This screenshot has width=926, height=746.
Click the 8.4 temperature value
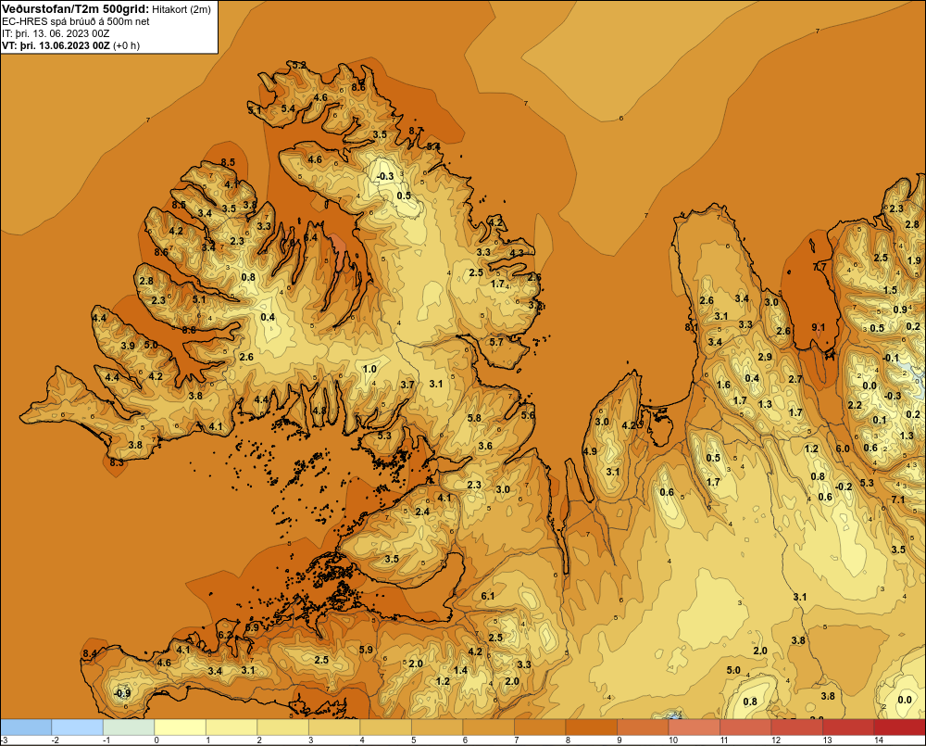click(90, 653)
